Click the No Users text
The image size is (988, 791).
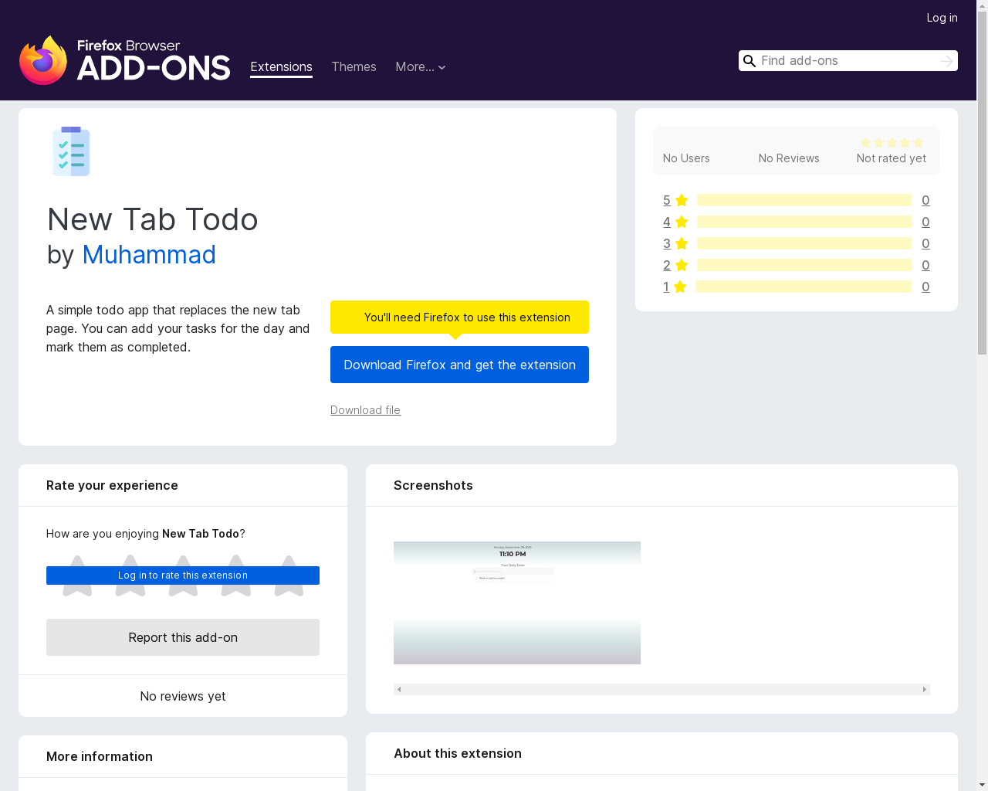686,158
